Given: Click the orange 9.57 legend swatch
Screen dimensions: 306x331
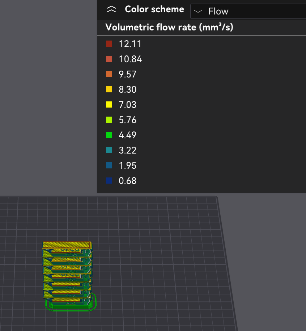Looking at the screenshot, I should (x=109, y=74).
